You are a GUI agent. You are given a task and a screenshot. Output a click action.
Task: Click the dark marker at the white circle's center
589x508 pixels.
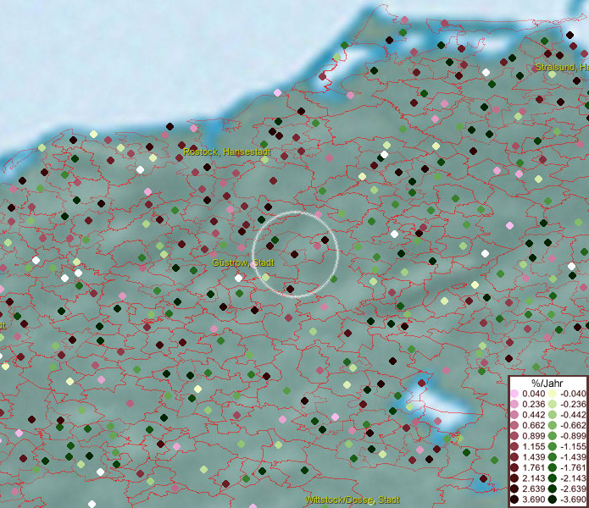[x=294, y=254]
